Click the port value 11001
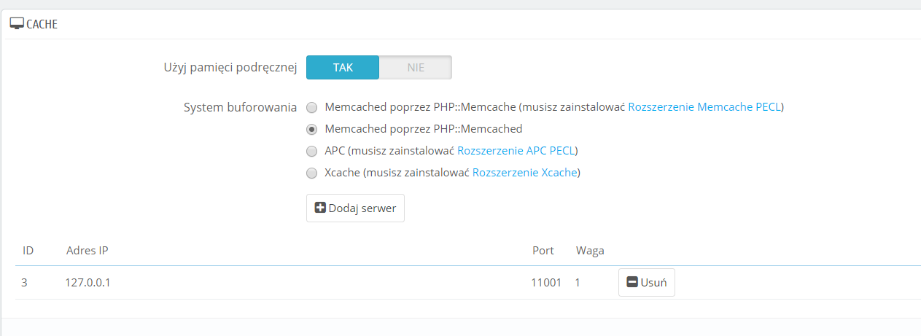 pos(546,282)
